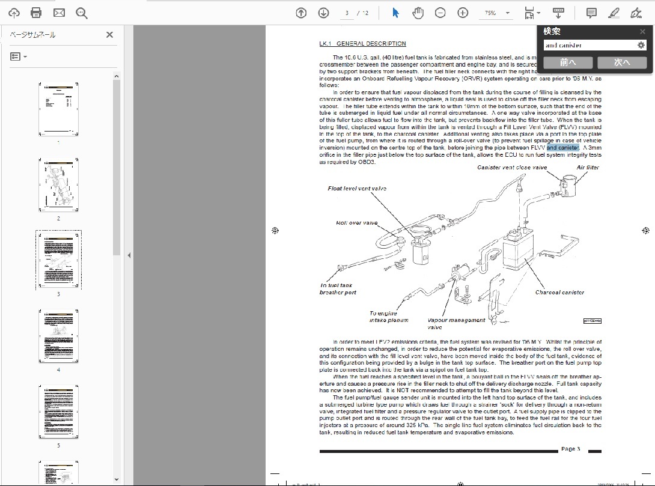Click the 'Canister vent close valve' label
The height and width of the screenshot is (486, 655).
point(512,168)
